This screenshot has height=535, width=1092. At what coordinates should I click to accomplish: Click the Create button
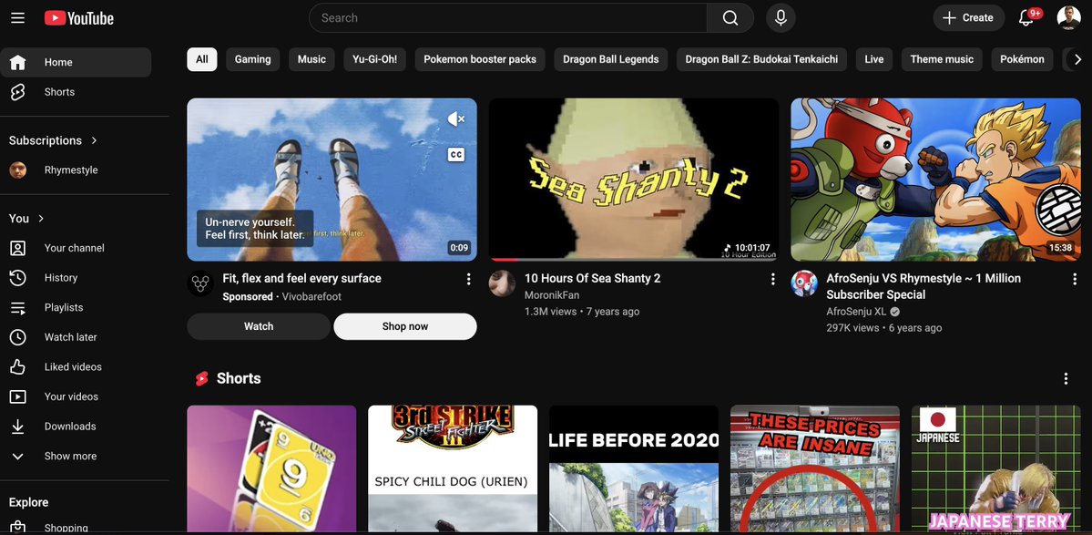click(x=969, y=18)
